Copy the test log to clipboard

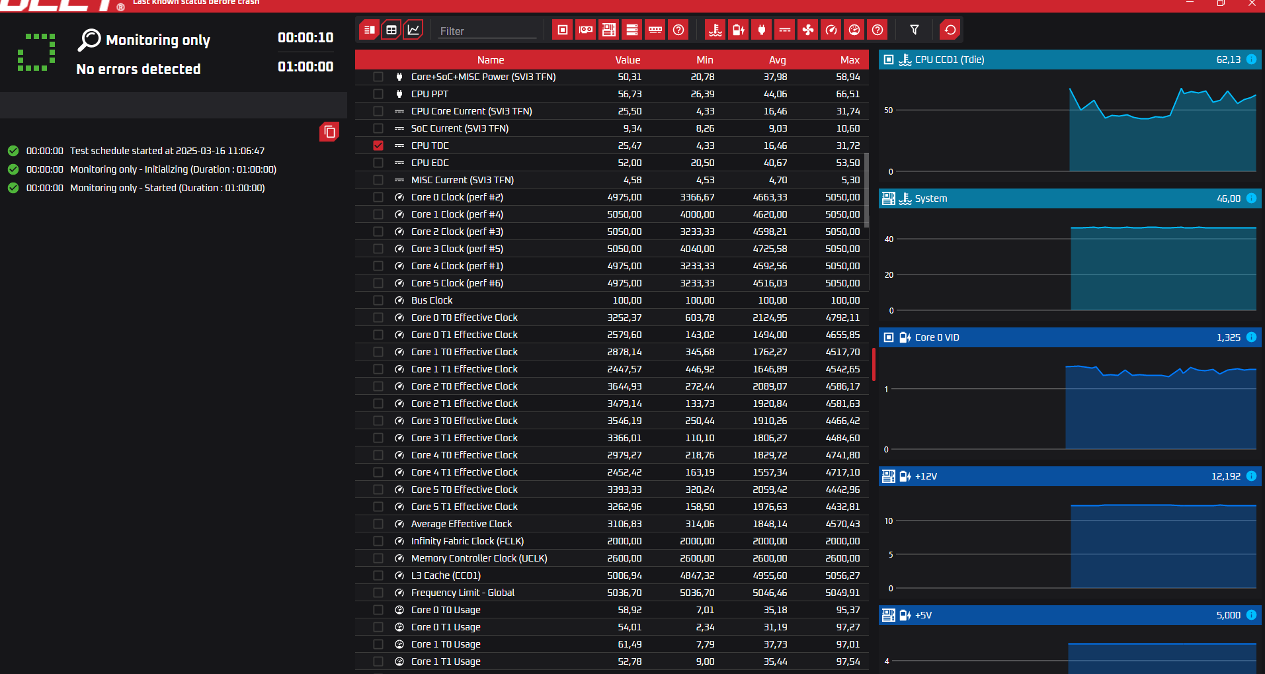pyautogui.click(x=329, y=132)
